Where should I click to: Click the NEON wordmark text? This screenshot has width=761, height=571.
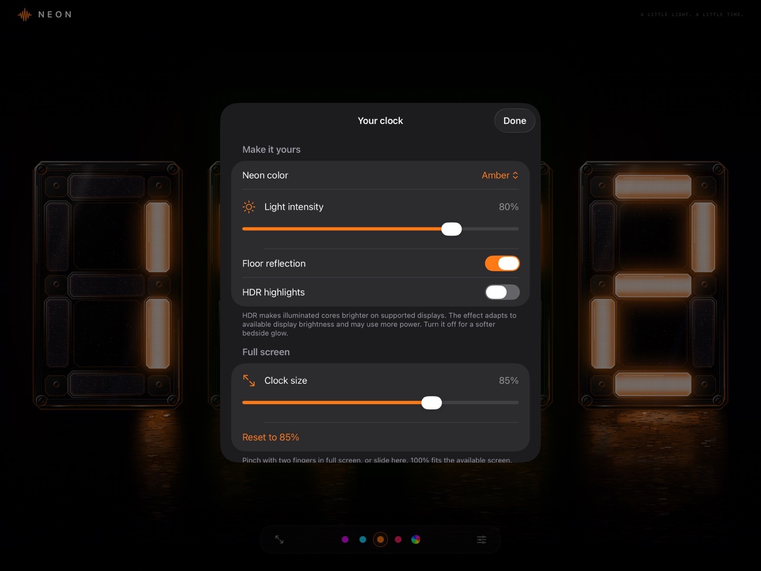pos(55,15)
